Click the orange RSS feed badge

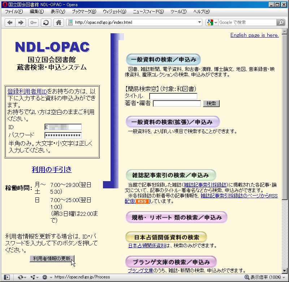(143, 201)
